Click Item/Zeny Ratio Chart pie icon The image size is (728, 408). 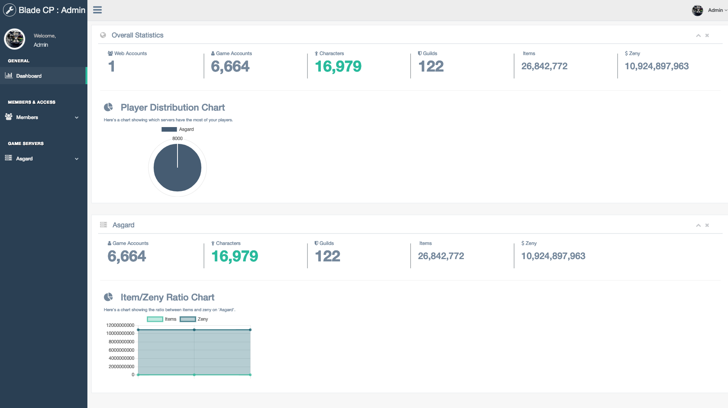coord(108,297)
